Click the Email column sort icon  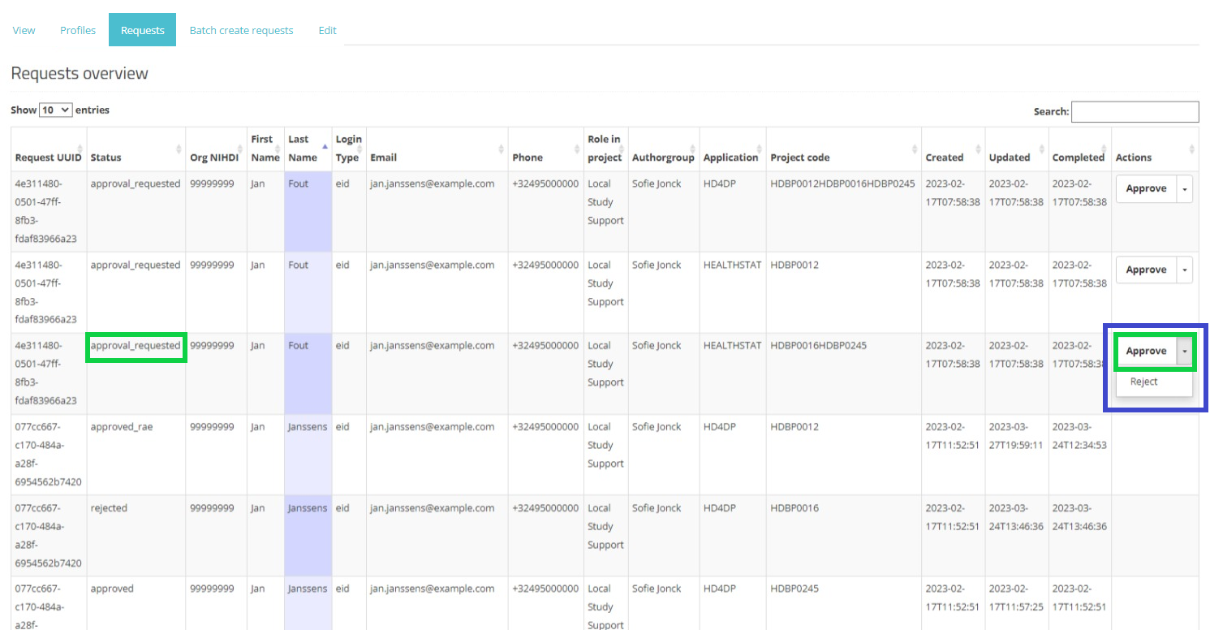[x=502, y=149]
